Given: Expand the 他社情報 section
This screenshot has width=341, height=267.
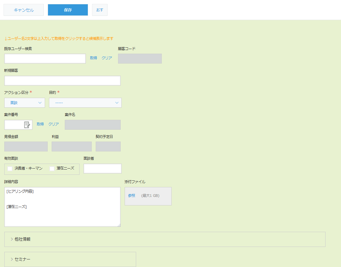Looking at the screenshot, I should [165, 239].
